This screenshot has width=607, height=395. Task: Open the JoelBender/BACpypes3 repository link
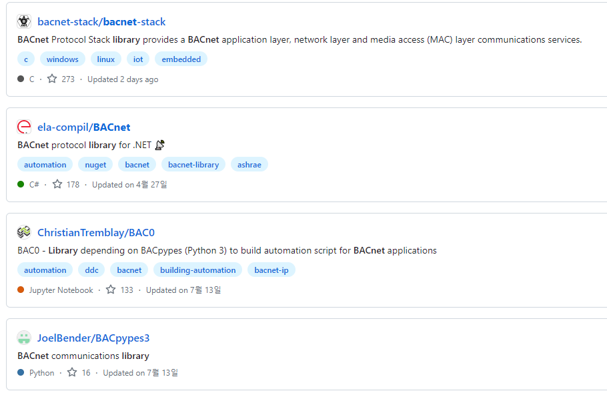pos(93,338)
